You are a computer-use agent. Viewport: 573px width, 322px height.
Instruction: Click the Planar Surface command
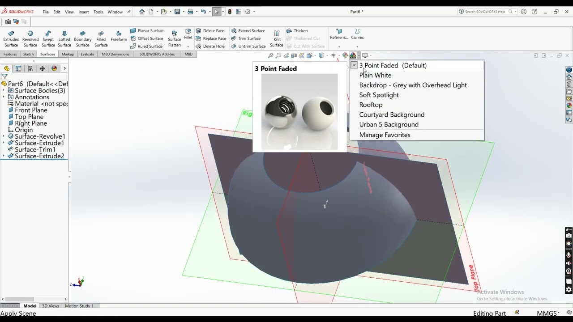click(147, 31)
